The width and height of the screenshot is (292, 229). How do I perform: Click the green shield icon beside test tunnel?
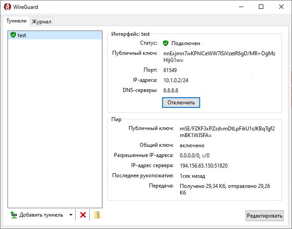pos(13,35)
